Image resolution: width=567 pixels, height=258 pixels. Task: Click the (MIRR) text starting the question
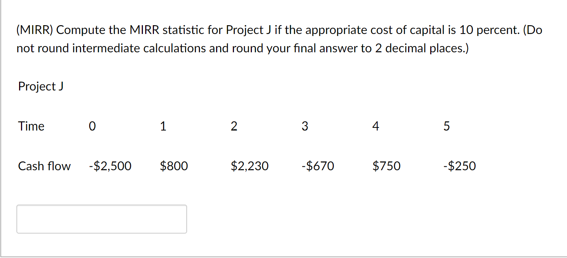[34, 30]
